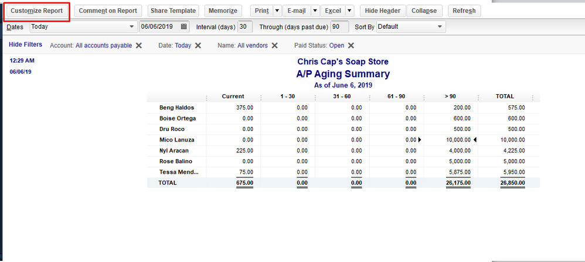585x262 pixels.
Task: Click the Memorize button
Action: (223, 11)
